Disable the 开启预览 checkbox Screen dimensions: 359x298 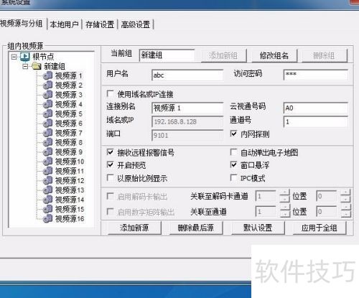[x=110, y=164]
